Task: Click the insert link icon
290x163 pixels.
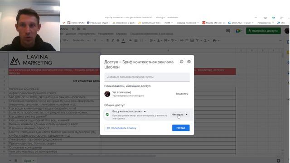Action: [182, 40]
